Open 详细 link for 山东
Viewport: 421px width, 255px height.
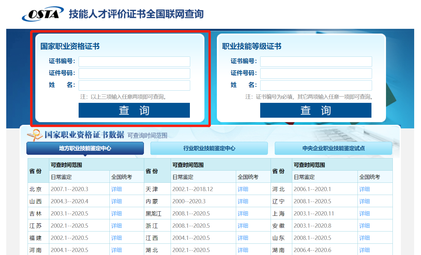364,238
